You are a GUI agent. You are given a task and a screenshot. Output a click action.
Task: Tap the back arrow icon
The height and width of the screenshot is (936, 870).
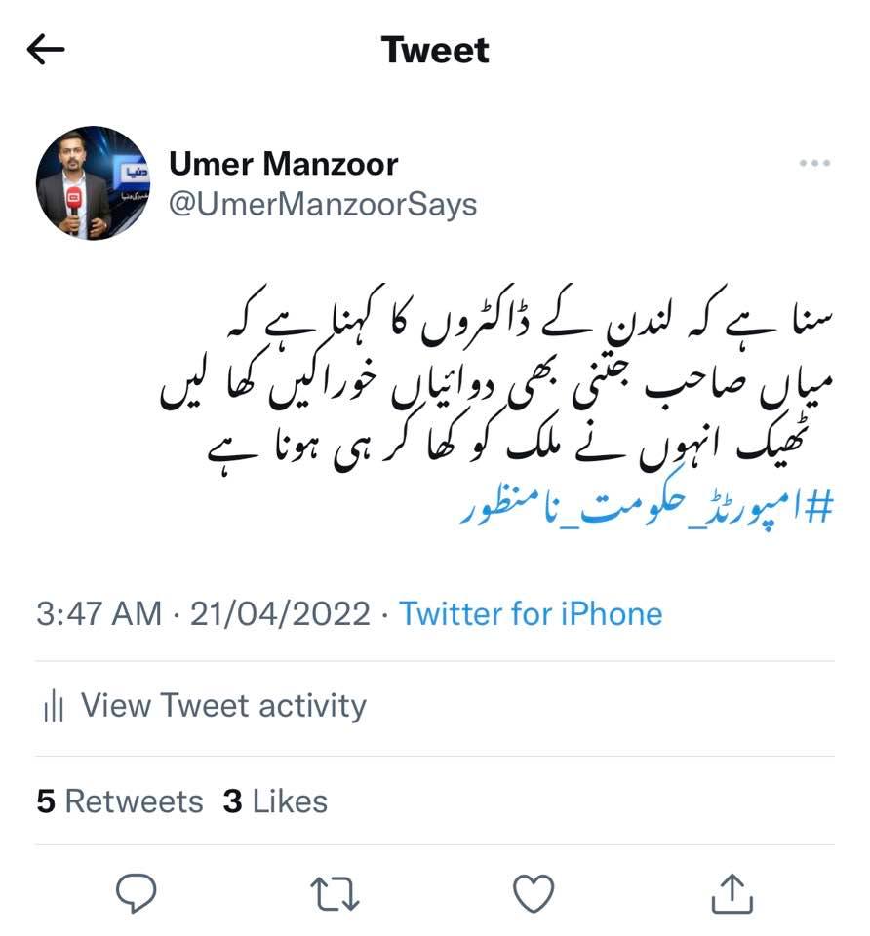click(x=46, y=49)
